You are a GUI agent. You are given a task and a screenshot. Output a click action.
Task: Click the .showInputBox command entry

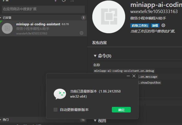(150, 83)
